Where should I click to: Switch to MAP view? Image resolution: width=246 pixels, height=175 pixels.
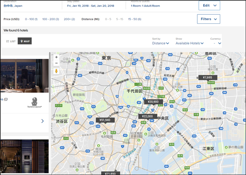(25, 41)
